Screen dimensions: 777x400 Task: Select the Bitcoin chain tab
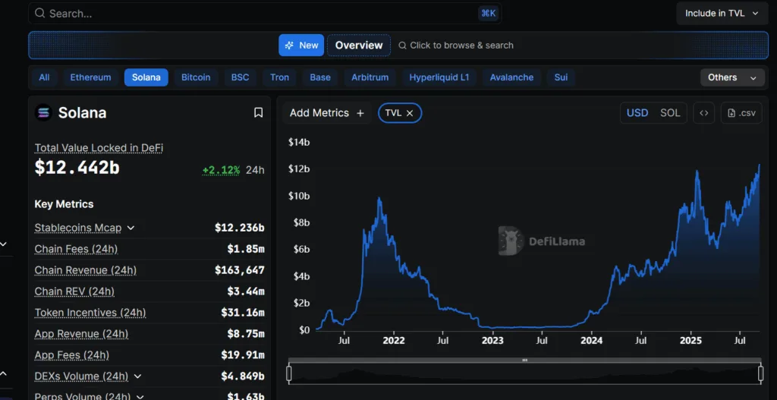click(x=196, y=77)
